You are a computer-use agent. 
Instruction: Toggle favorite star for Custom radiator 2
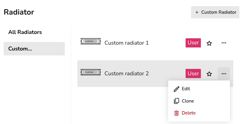tap(209, 74)
